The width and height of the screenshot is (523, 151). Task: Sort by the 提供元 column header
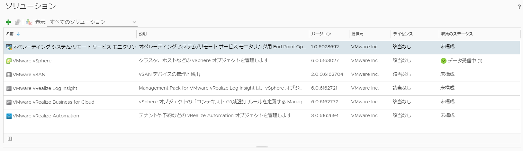(357, 34)
